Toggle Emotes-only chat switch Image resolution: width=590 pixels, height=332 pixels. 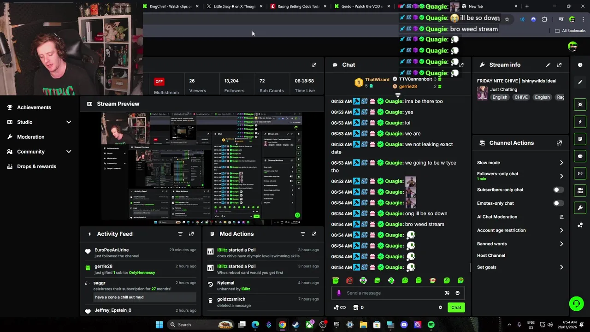pos(558,203)
